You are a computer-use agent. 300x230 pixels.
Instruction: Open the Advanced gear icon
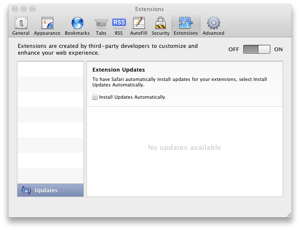[214, 23]
